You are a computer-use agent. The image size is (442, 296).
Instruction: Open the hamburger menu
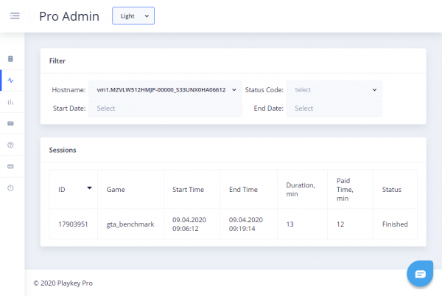15,16
